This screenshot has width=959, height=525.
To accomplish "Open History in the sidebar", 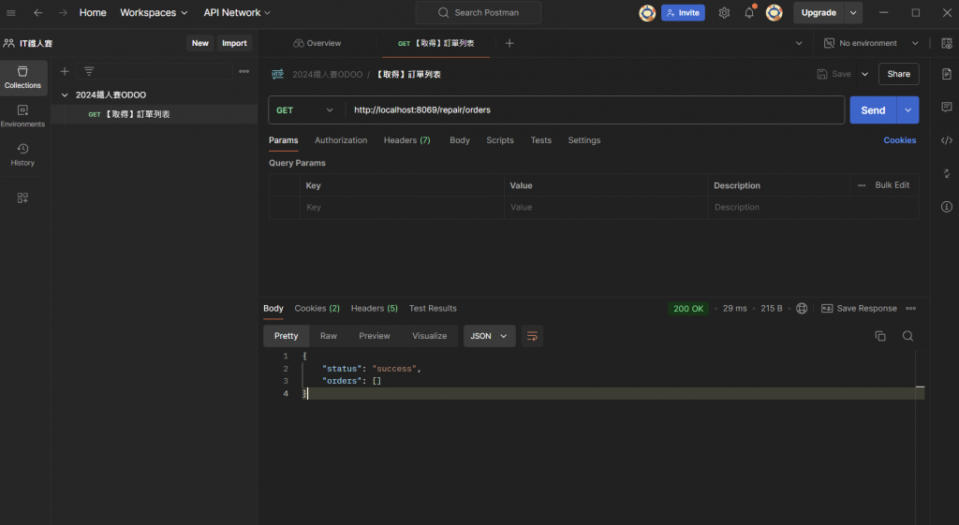I will 23,155.
